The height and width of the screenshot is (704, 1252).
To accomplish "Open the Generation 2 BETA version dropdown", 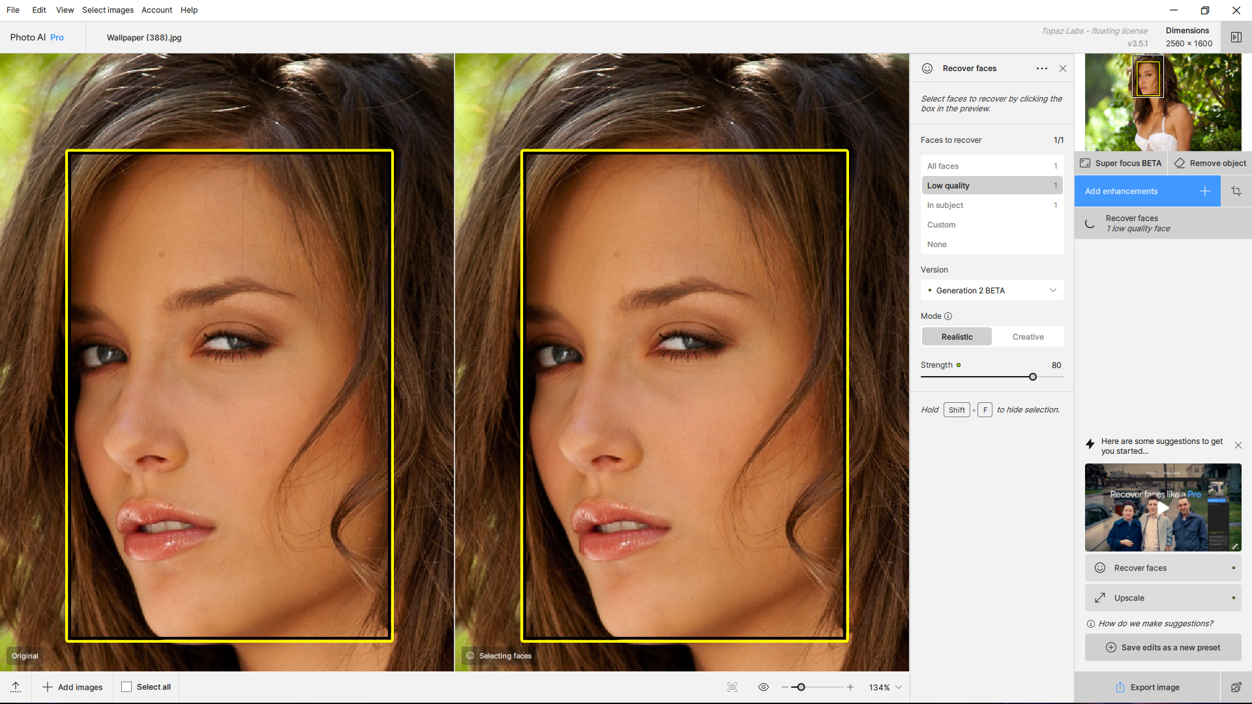I will [x=992, y=291].
